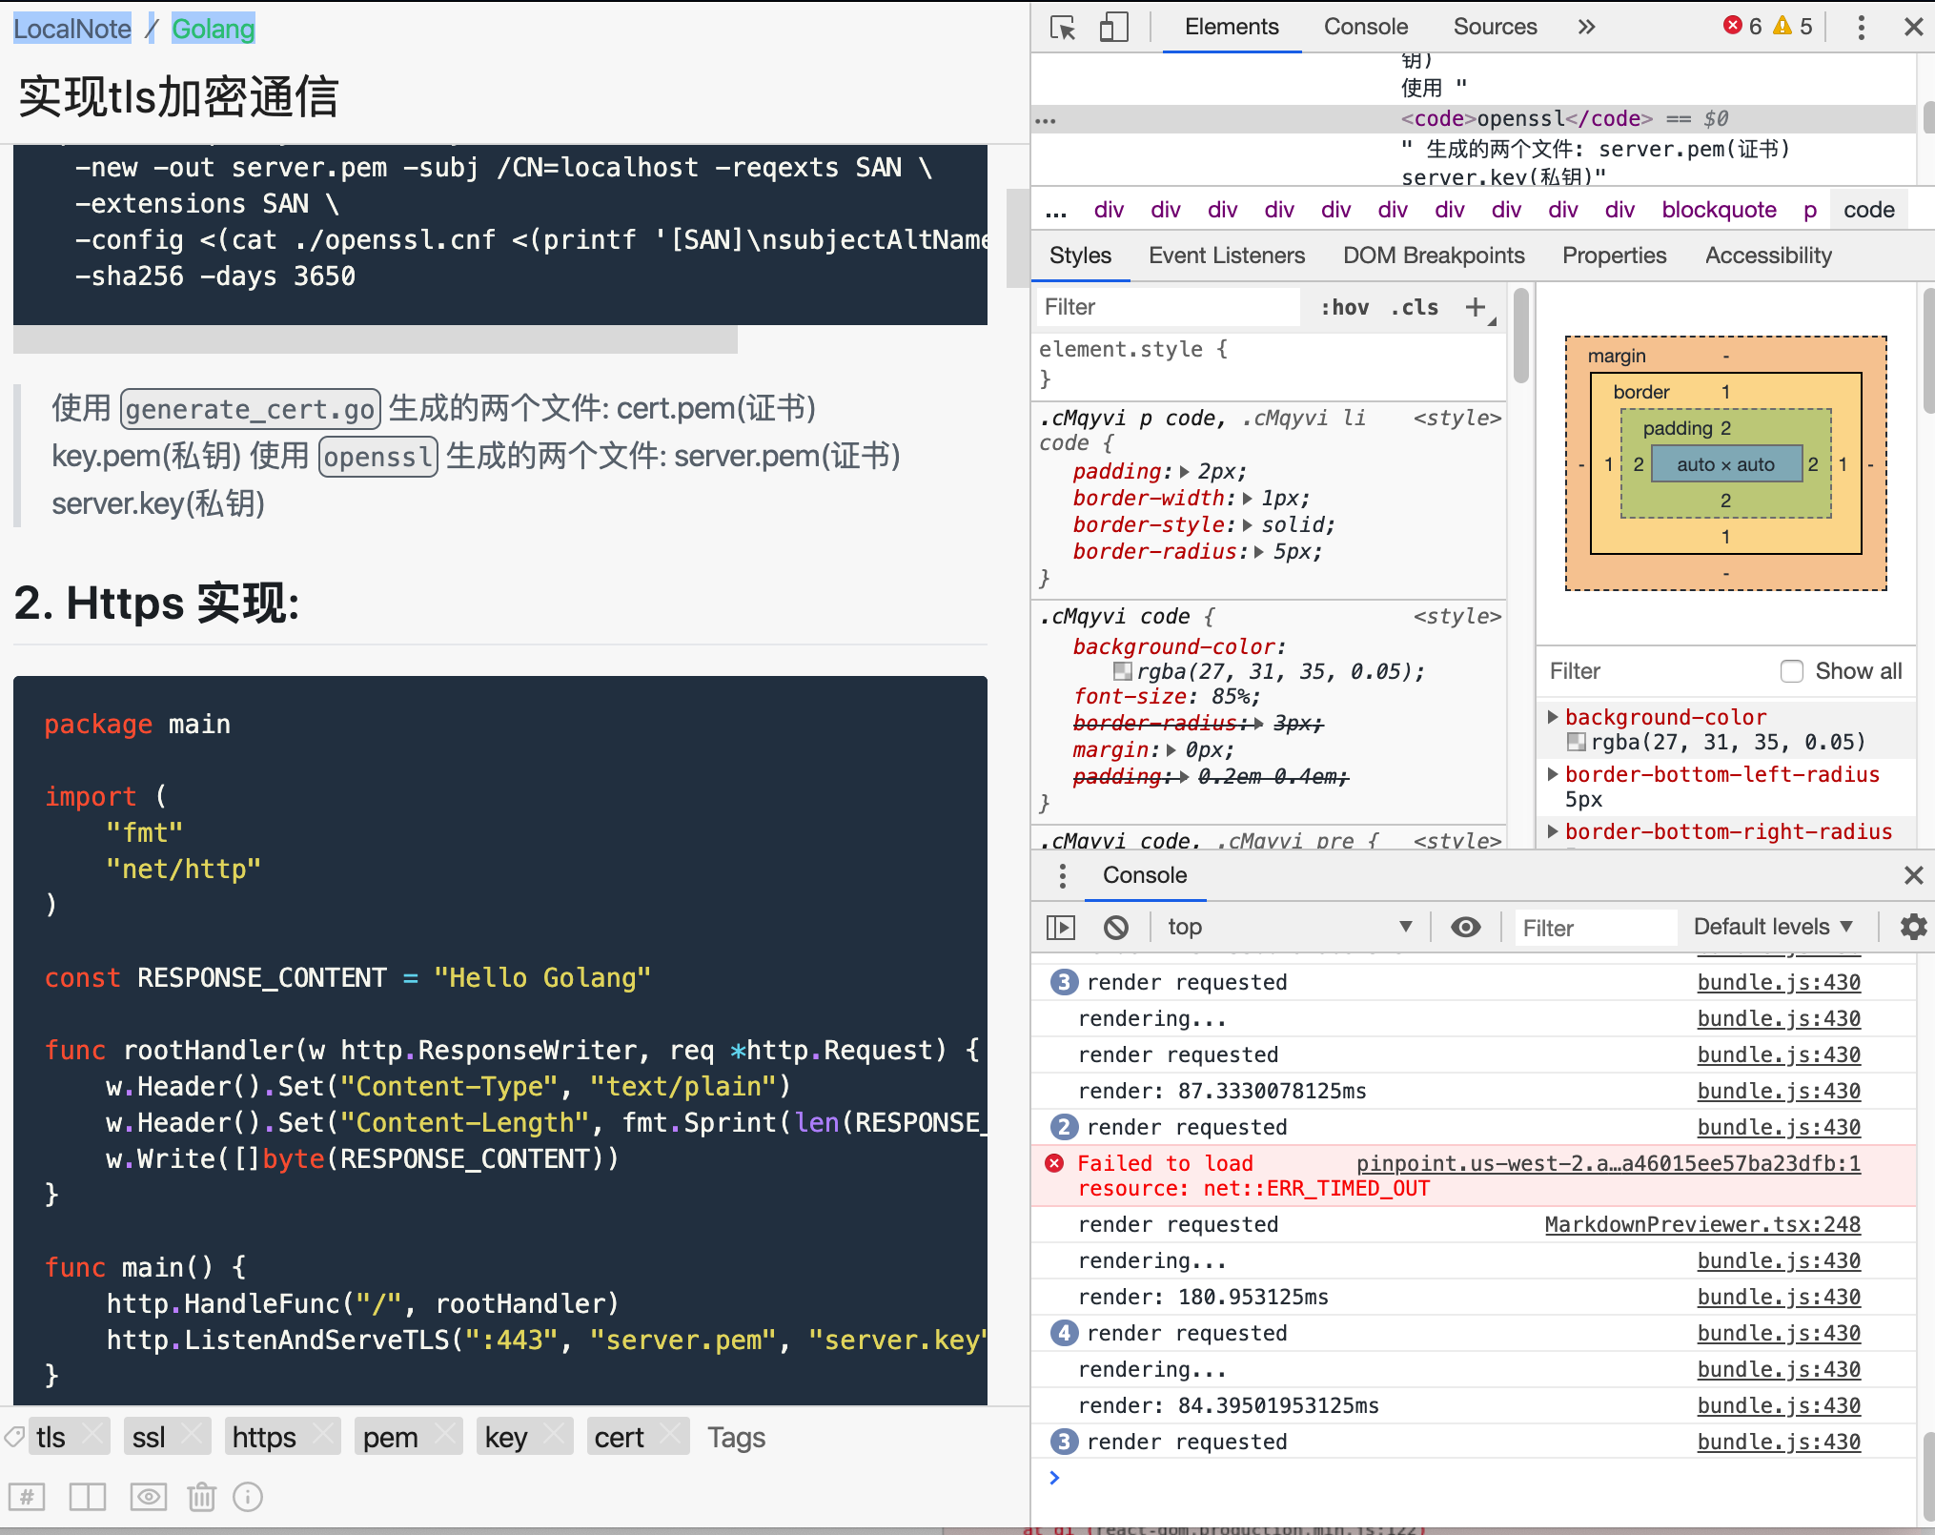Open the Event Listeners panel
Viewport: 1935px width, 1535px height.
pyautogui.click(x=1227, y=255)
